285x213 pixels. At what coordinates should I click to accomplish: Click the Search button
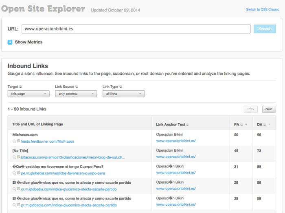(x=265, y=29)
